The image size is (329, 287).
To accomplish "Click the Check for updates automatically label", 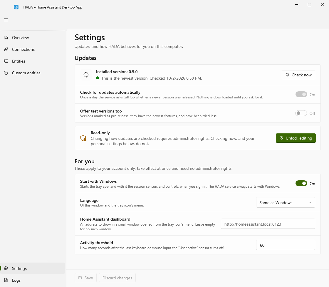I will click(110, 92).
